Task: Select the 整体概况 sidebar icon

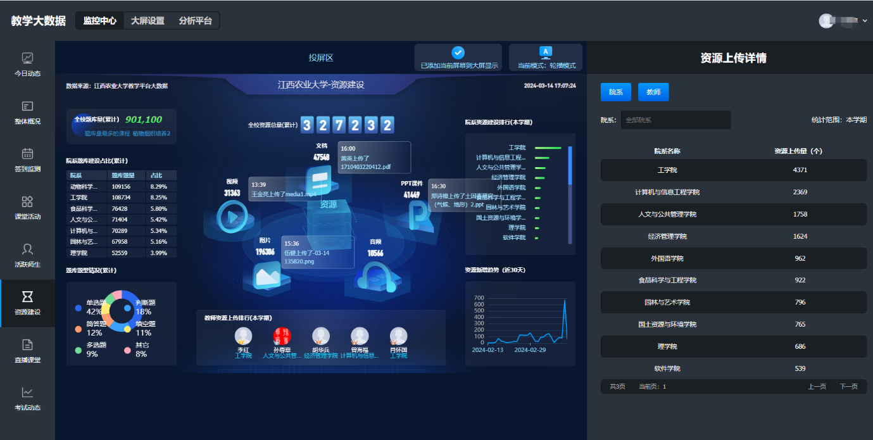Action: [27, 106]
